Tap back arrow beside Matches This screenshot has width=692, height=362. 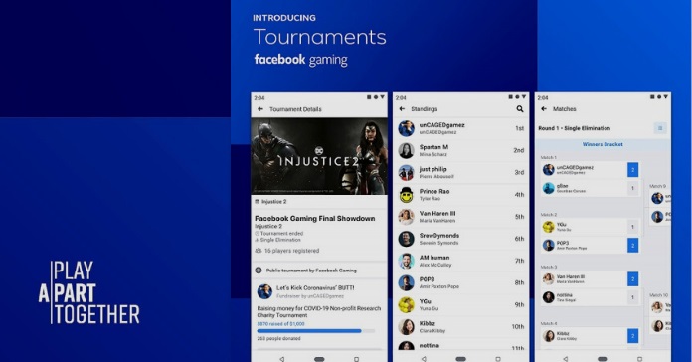544,108
